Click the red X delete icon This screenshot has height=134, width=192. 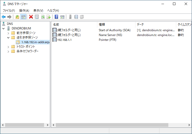31,17
